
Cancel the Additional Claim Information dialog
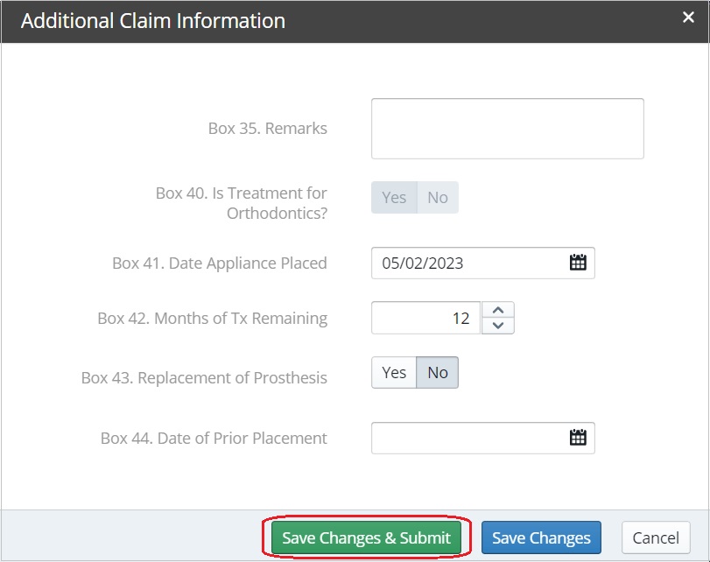[x=656, y=537]
